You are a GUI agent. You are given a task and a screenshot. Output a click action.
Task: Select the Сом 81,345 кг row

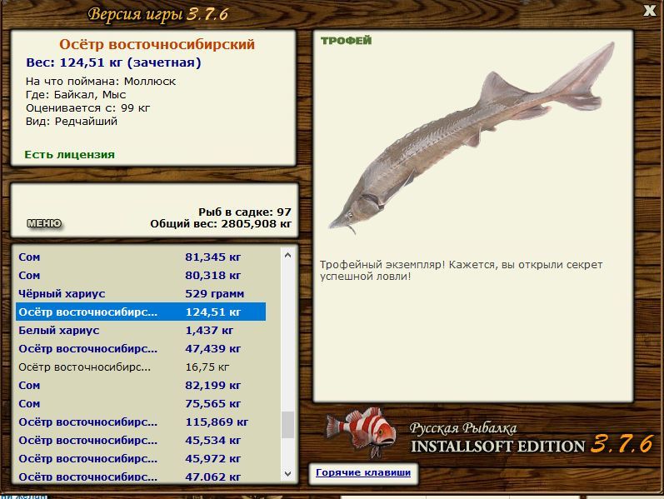tap(141, 257)
